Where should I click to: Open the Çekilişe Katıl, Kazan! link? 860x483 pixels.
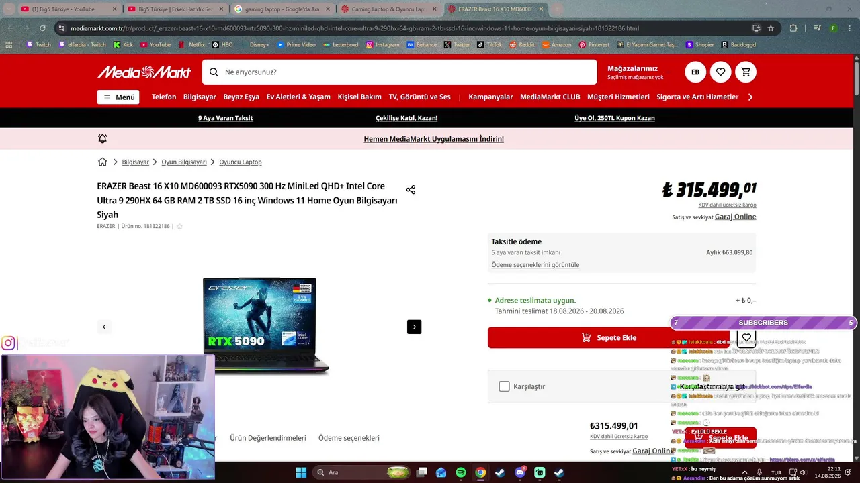tap(406, 118)
